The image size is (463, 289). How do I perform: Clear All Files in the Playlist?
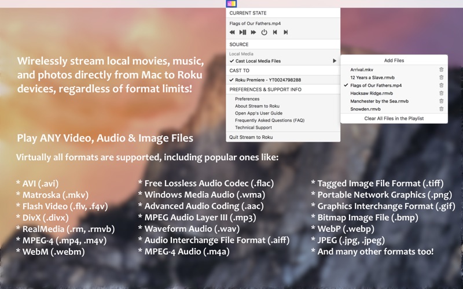(x=394, y=118)
